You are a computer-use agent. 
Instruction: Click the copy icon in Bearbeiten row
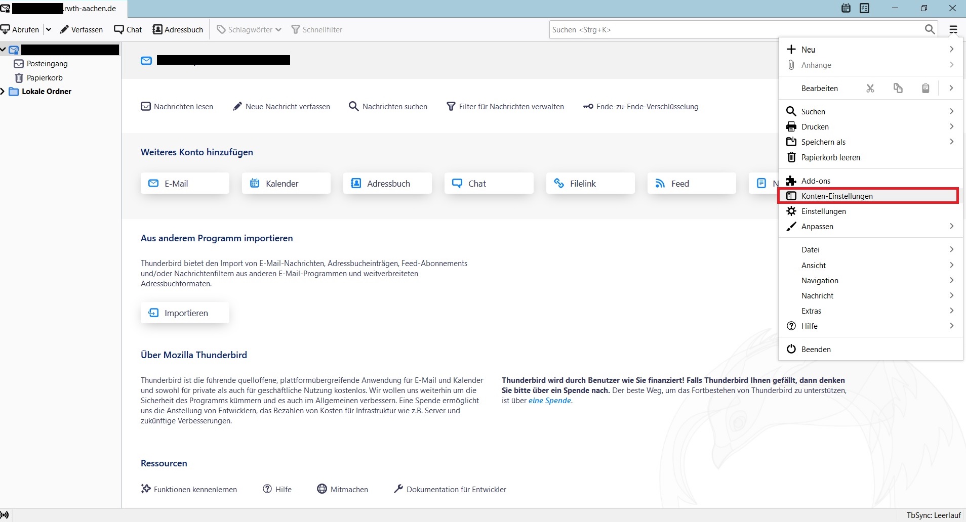(898, 89)
